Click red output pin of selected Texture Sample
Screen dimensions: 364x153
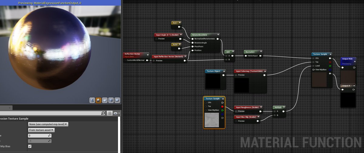[x=223, y=106]
